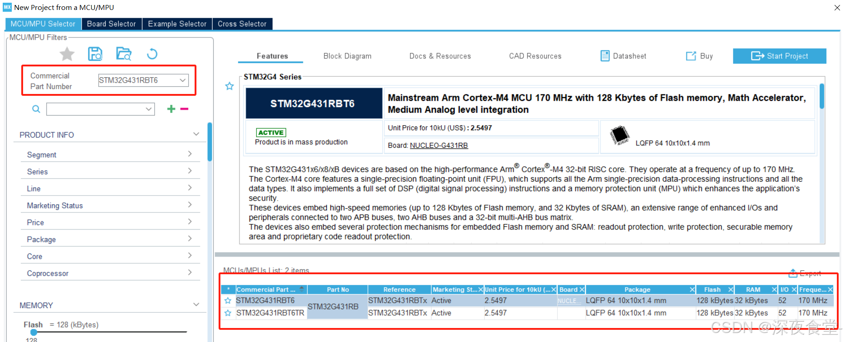
Task: Expand the Package filter
Action: pos(190,239)
